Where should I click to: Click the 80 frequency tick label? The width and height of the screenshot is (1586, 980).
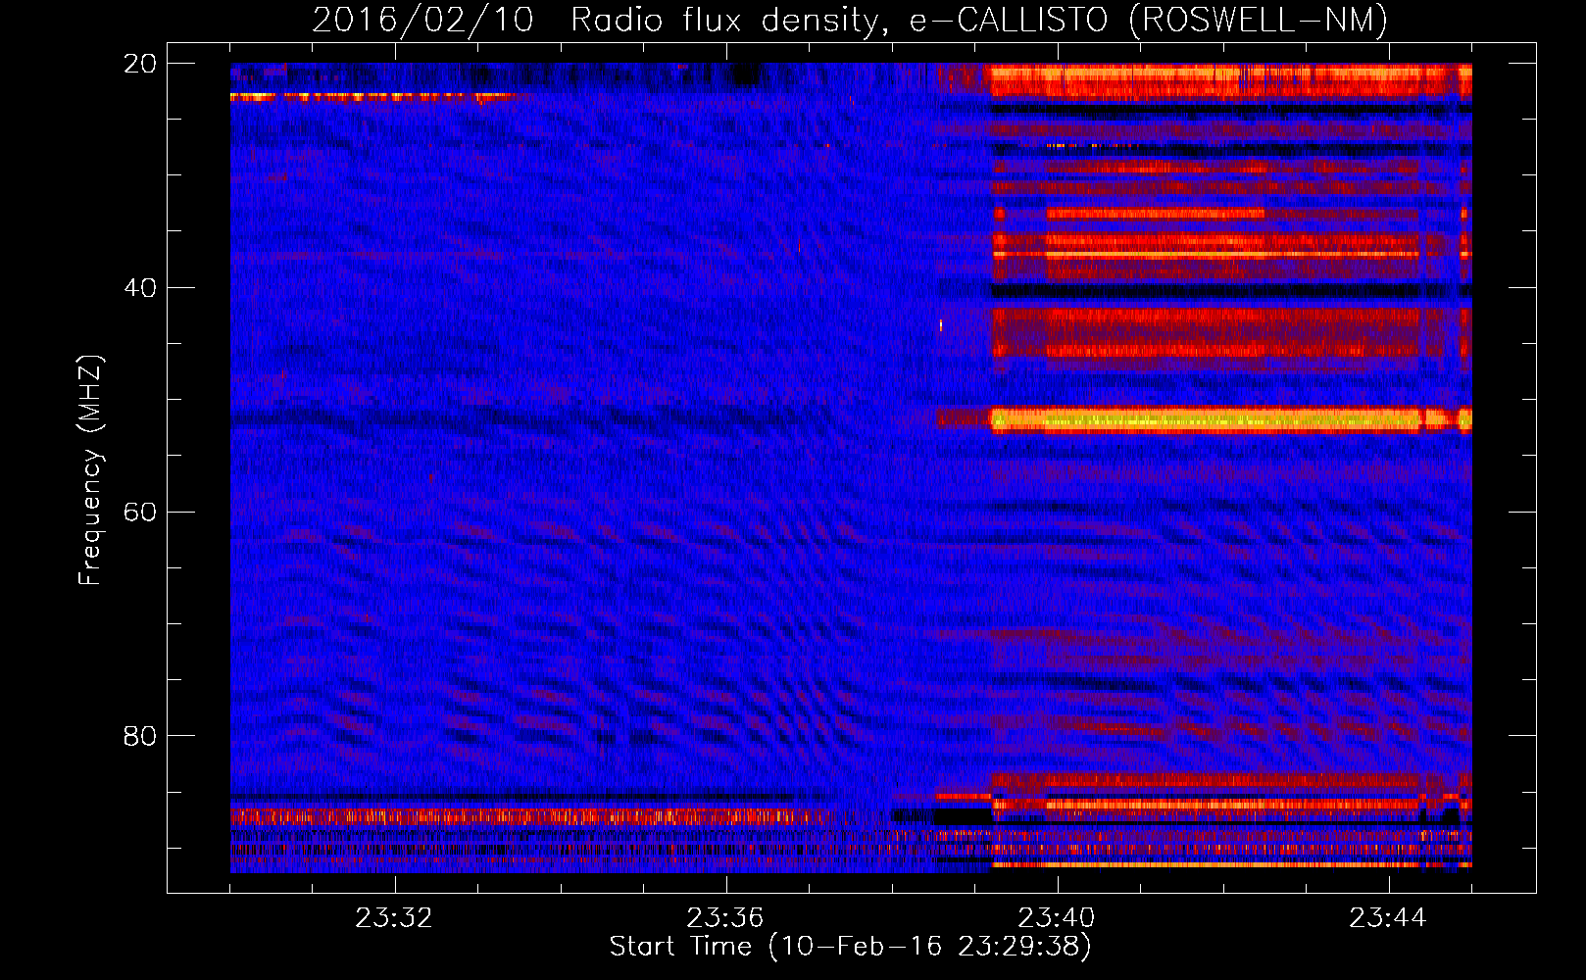pyautogui.click(x=140, y=736)
